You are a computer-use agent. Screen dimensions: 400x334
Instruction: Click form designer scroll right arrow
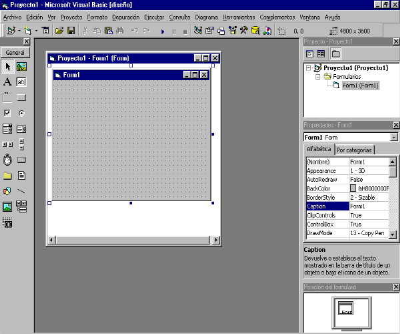tap(216, 240)
